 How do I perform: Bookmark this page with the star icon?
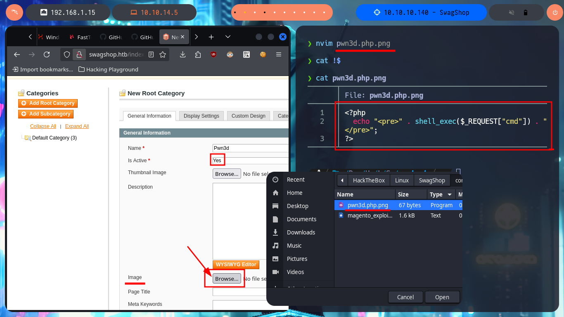[x=163, y=54]
